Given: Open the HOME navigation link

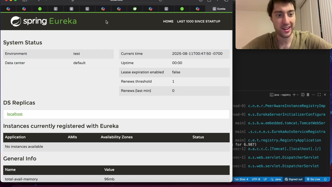Looking at the screenshot, I should (x=168, y=21).
